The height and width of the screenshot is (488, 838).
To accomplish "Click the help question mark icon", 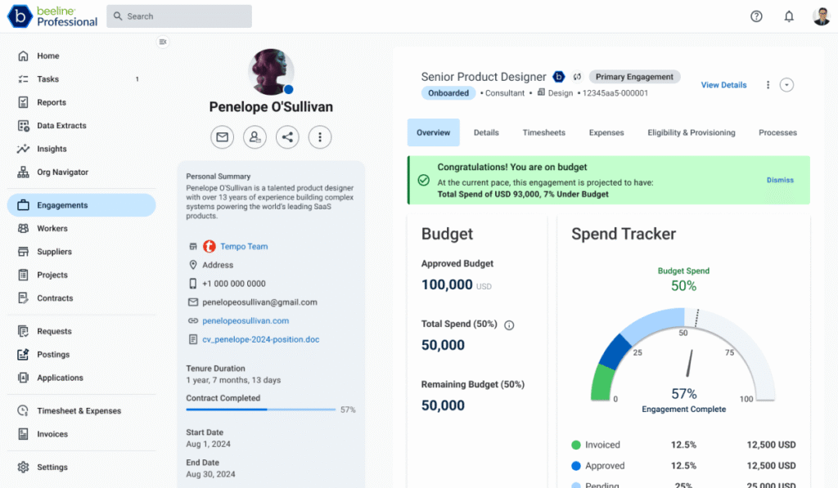I will (756, 16).
